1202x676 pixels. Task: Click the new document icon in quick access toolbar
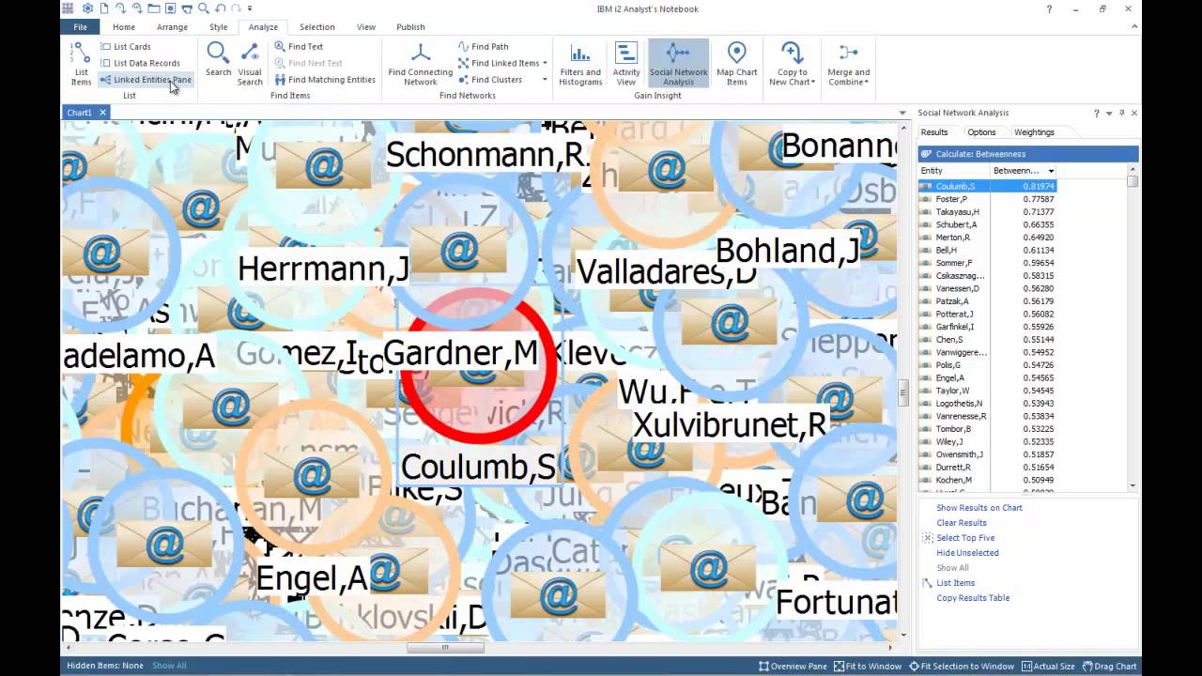(x=103, y=8)
